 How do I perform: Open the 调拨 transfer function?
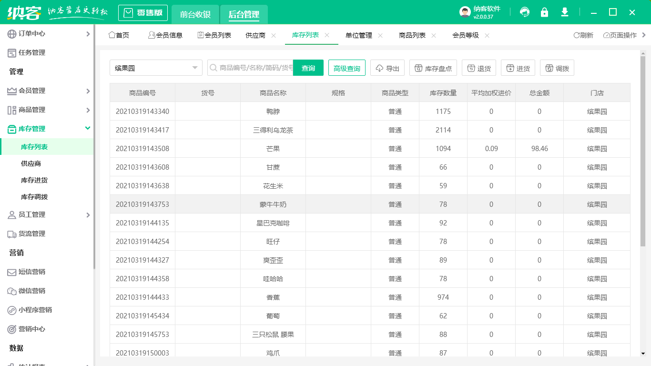(557, 68)
